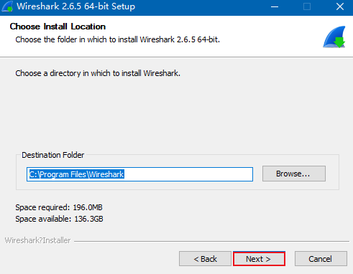
Task: Click the Wireshark fin icon in title bar
Action: [7, 6]
